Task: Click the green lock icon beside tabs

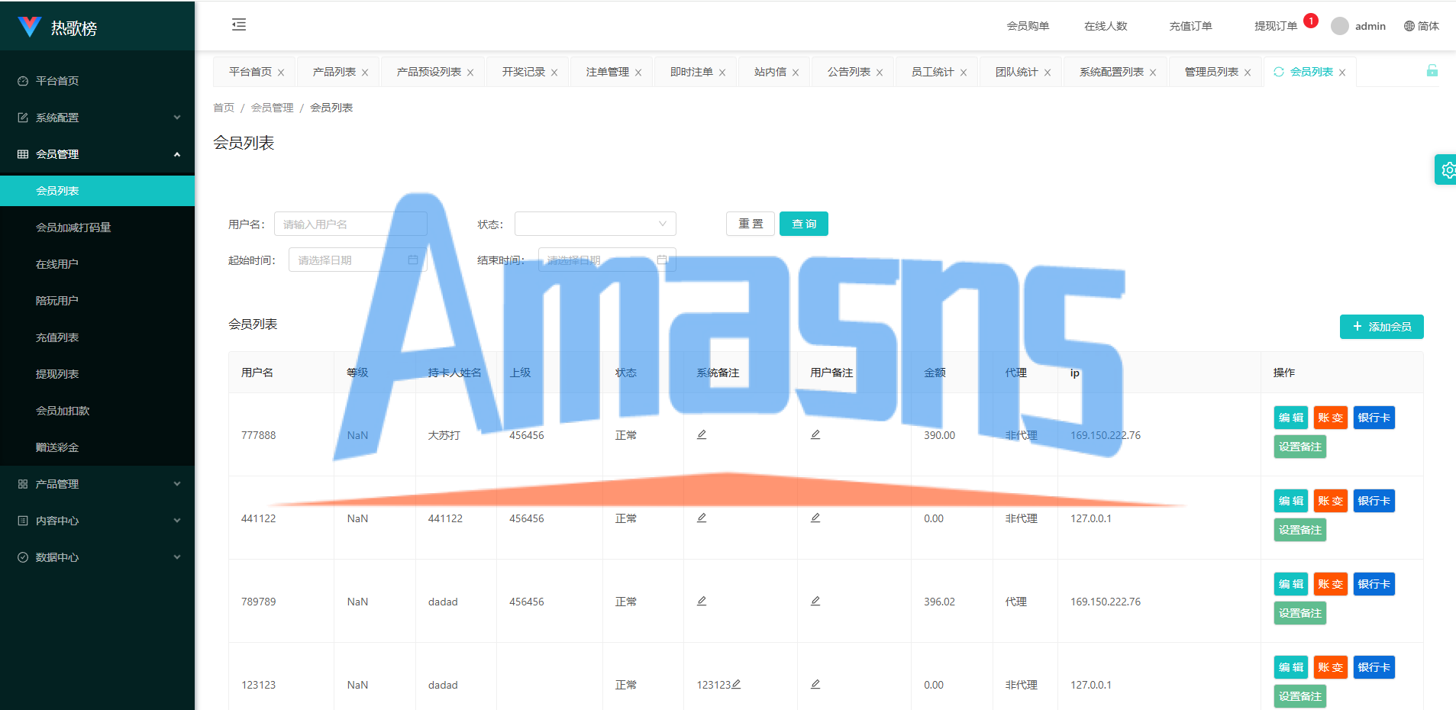Action: coord(1432,71)
